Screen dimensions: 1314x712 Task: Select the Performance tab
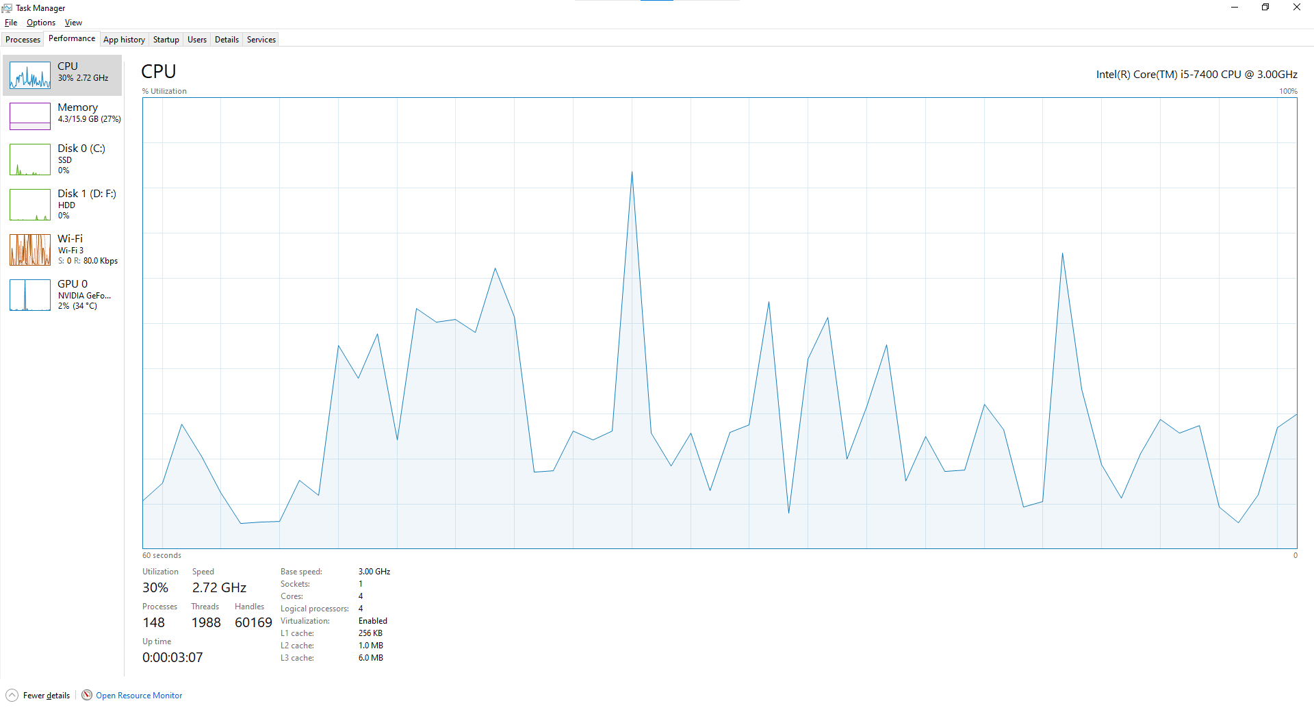tap(72, 38)
